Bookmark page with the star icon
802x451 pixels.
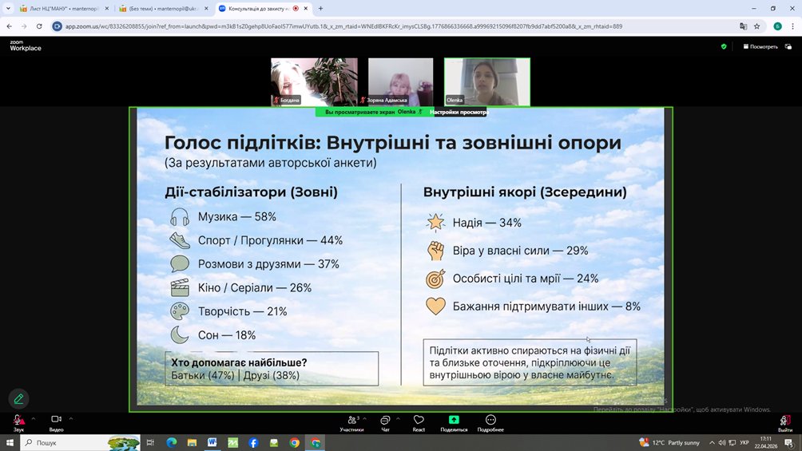(x=757, y=26)
